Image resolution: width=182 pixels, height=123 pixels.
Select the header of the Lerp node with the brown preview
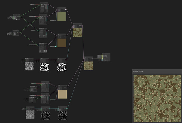click(62, 34)
